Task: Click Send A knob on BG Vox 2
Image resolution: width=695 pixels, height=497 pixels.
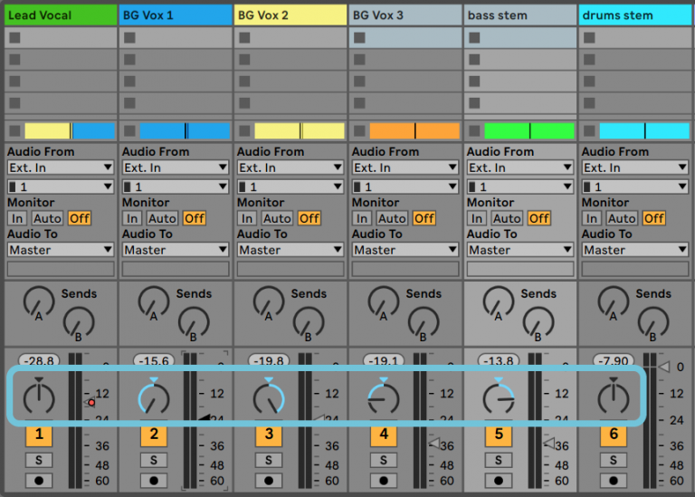Action: tap(269, 302)
